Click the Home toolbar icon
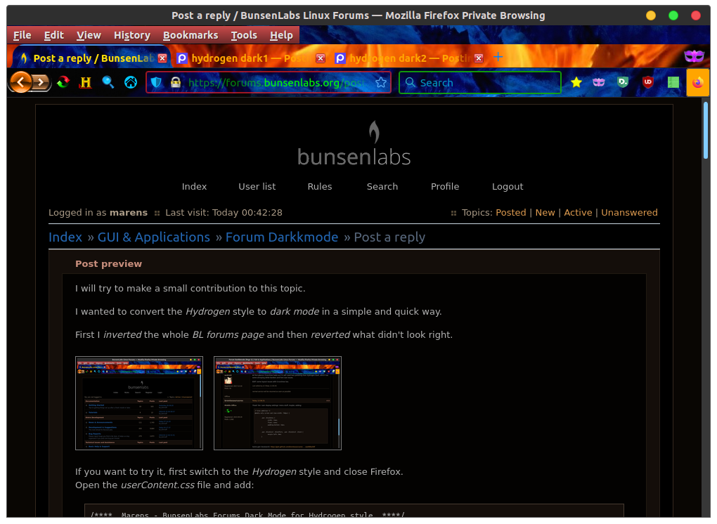 [131, 82]
